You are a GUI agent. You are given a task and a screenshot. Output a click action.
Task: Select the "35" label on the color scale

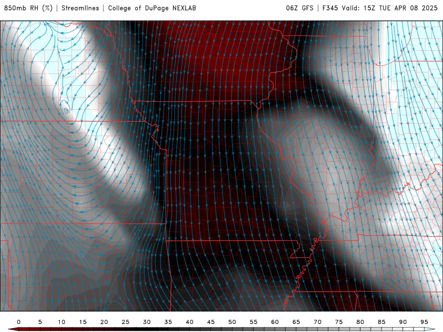pos(168,322)
